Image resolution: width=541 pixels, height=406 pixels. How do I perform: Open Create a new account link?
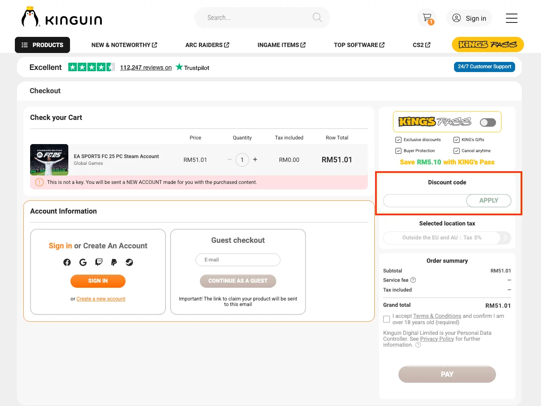pyautogui.click(x=101, y=299)
